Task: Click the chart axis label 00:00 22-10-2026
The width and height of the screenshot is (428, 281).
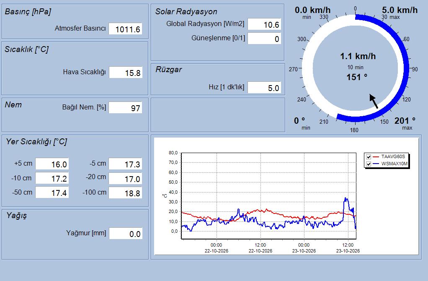Action: (217, 248)
